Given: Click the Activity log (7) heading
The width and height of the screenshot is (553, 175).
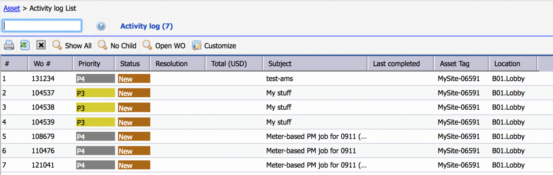Looking at the screenshot, I should coord(146,26).
